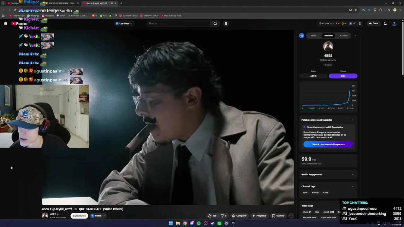Open the YouTube account avatar menu
This screenshot has width=404, height=227.
tap(394, 23)
